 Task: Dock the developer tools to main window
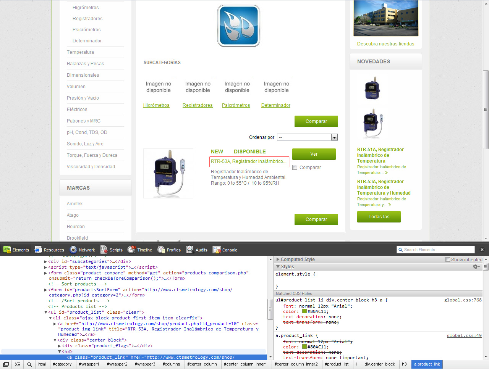point(6,364)
